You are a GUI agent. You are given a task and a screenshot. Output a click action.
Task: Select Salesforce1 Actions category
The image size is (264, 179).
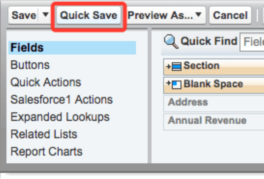coord(61,100)
